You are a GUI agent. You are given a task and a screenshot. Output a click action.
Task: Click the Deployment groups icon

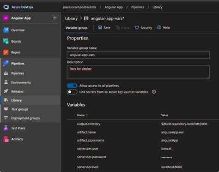(6, 118)
